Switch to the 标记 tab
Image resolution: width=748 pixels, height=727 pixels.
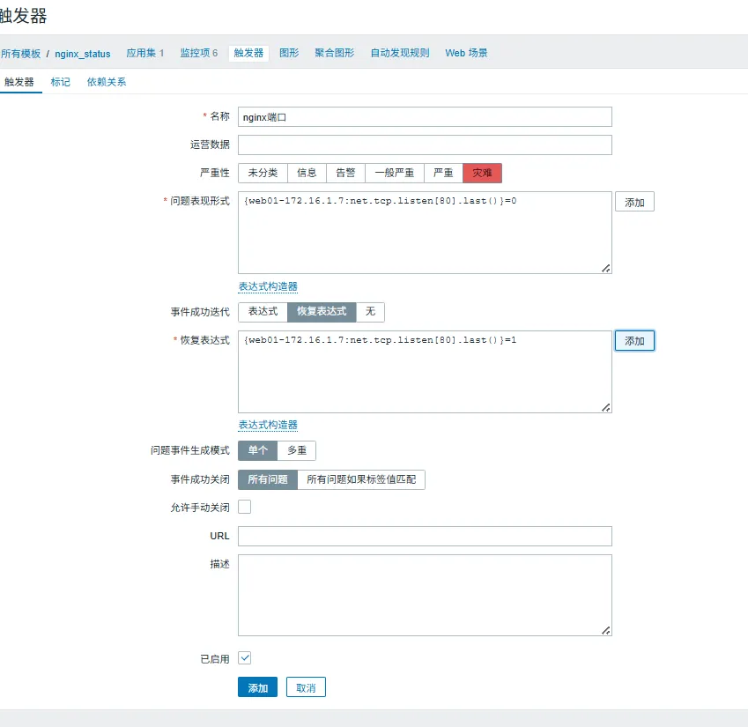point(60,82)
